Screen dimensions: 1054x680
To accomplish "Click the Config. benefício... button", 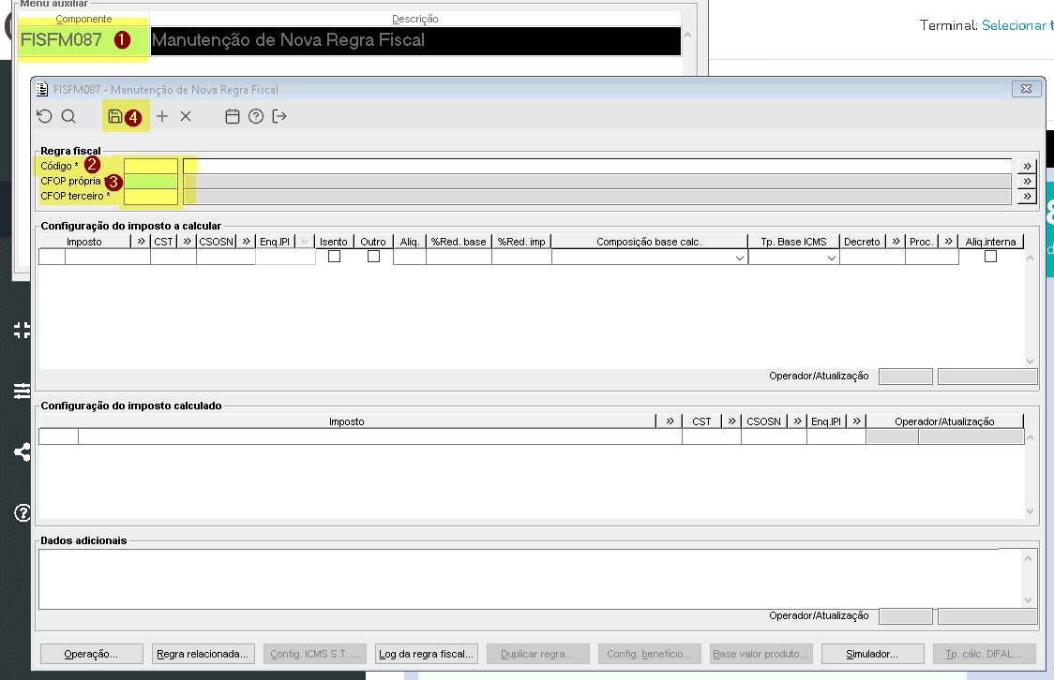I will coord(649,654).
